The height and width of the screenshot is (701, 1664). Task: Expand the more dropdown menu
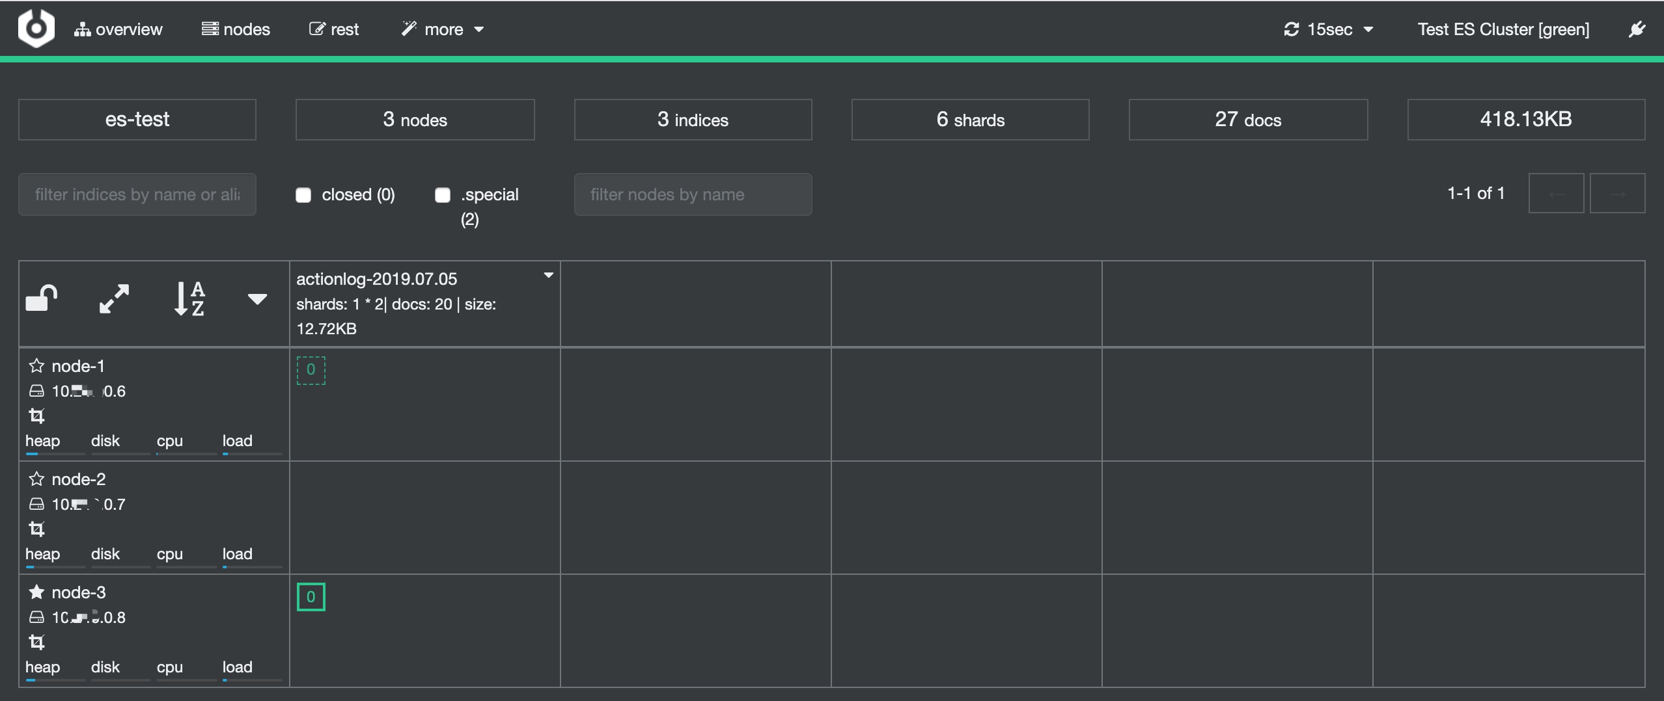pos(443,29)
